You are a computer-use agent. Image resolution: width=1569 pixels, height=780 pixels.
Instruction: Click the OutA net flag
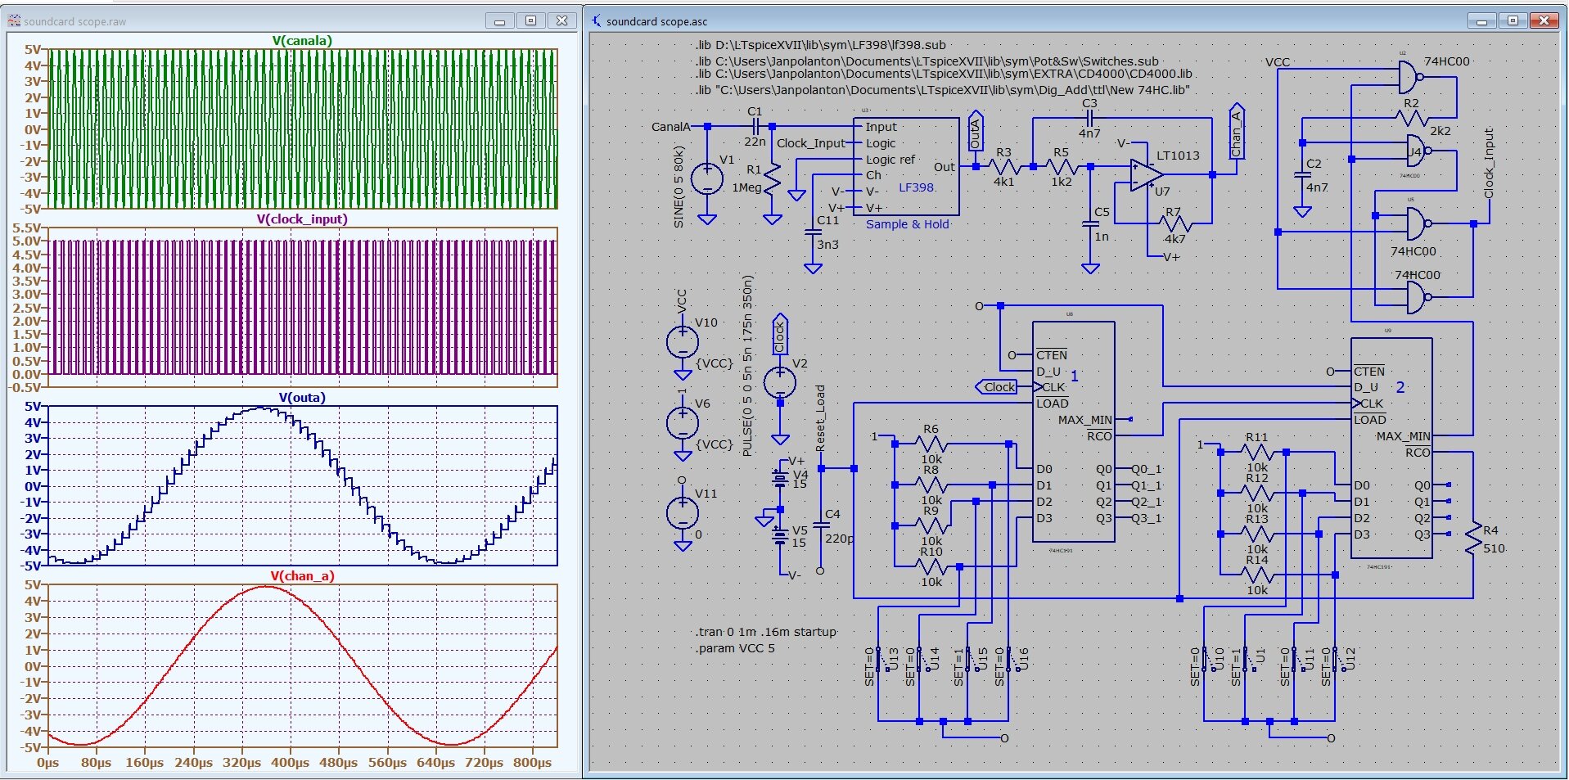(975, 131)
